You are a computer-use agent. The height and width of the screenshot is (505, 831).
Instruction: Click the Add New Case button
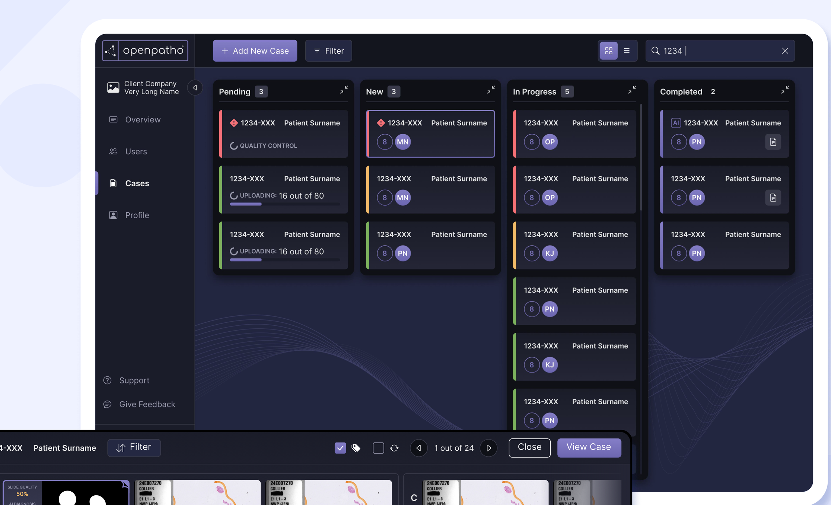255,51
